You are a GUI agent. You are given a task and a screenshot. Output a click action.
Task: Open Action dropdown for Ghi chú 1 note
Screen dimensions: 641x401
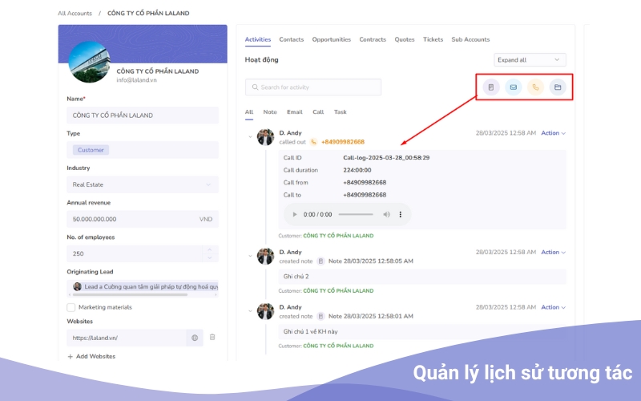tap(553, 307)
